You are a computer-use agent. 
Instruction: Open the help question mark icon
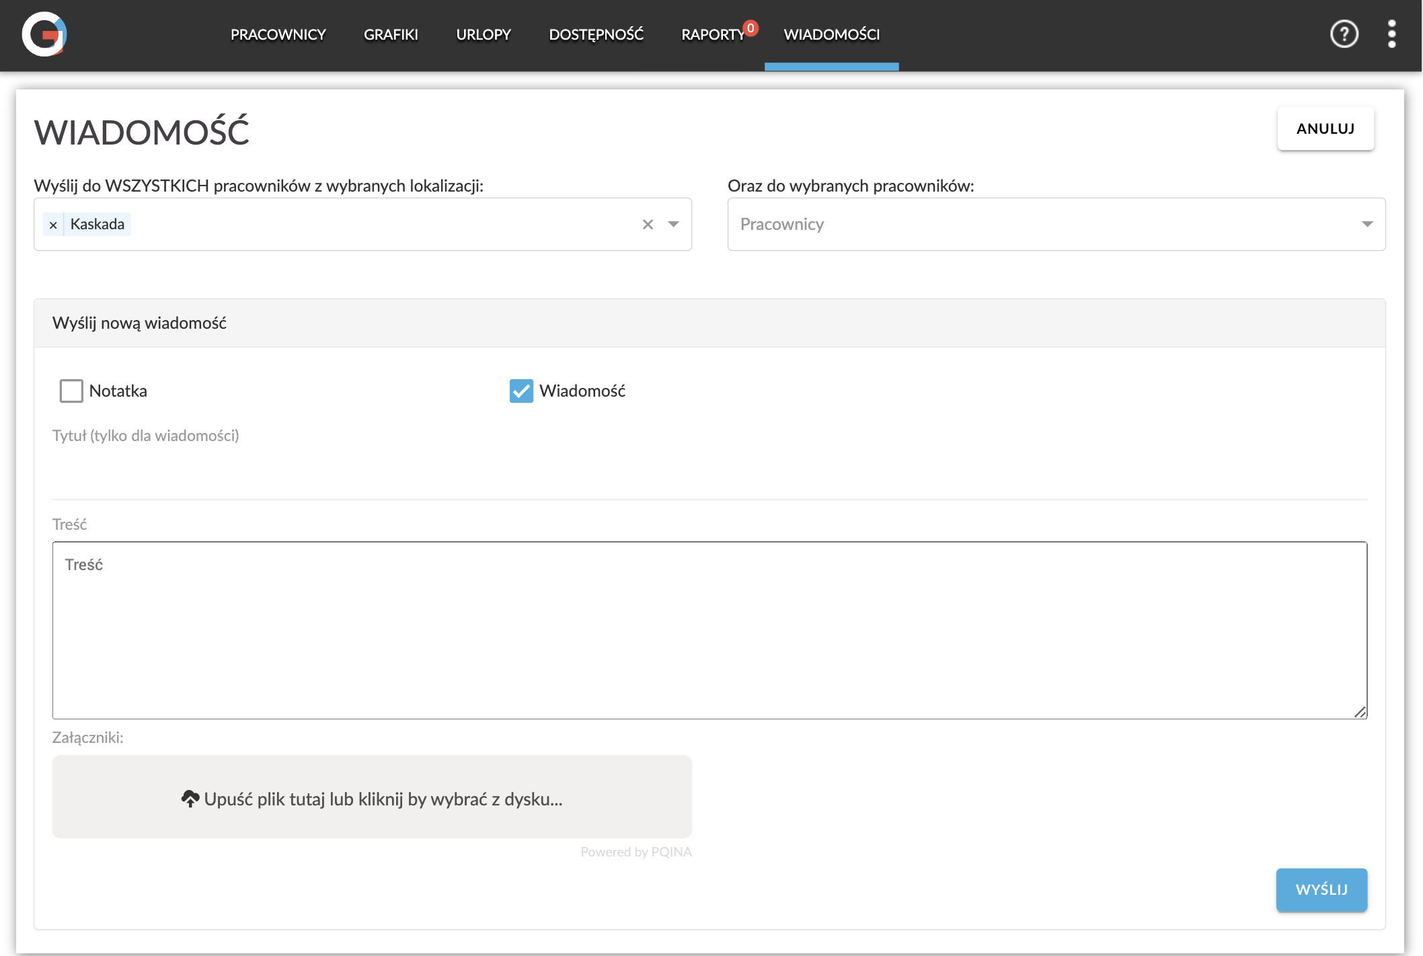[1344, 34]
